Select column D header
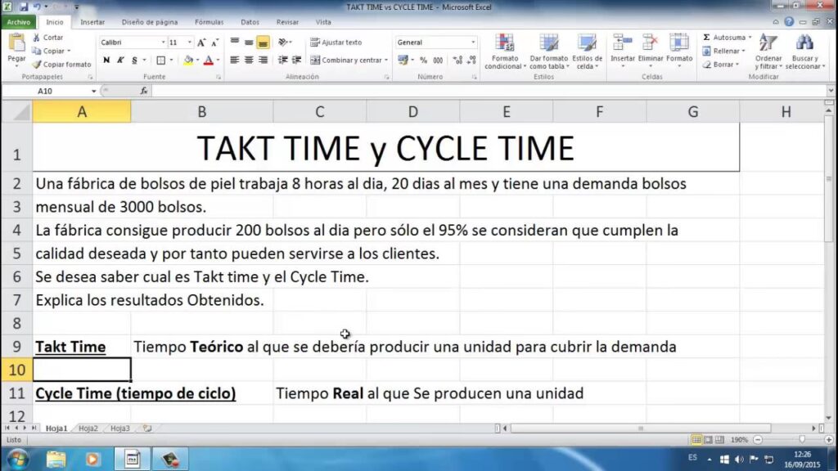Viewport: 838px width, 471px height. tap(412, 111)
